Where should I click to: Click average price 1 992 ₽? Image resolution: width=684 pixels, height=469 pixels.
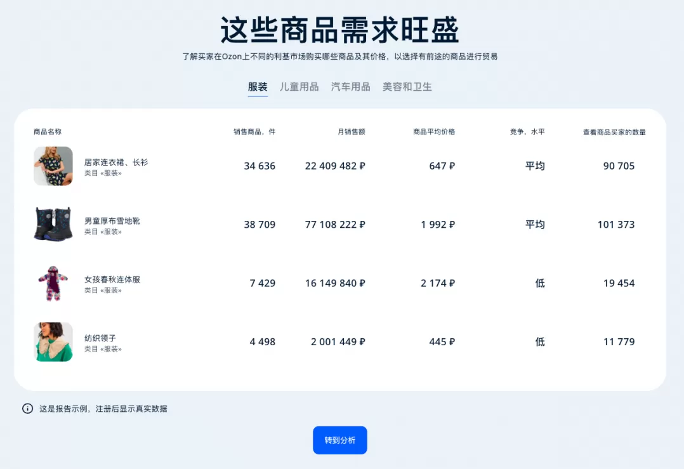(438, 224)
